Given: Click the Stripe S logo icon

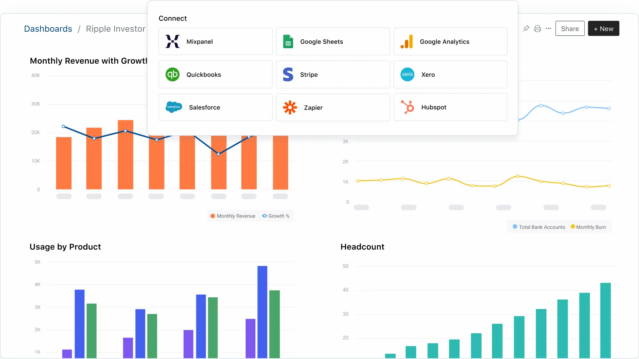Looking at the screenshot, I should (288, 74).
